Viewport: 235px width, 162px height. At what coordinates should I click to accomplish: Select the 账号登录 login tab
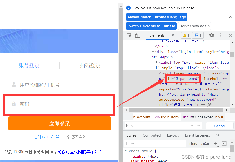point(29,65)
